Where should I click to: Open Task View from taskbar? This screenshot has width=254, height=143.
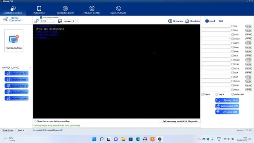pos(108,139)
